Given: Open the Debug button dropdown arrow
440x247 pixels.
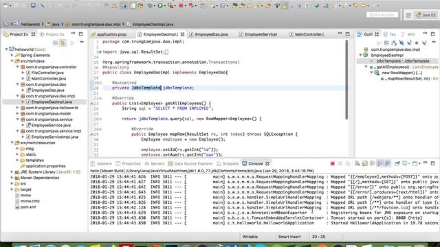Looking at the screenshot, I should pos(154,6).
